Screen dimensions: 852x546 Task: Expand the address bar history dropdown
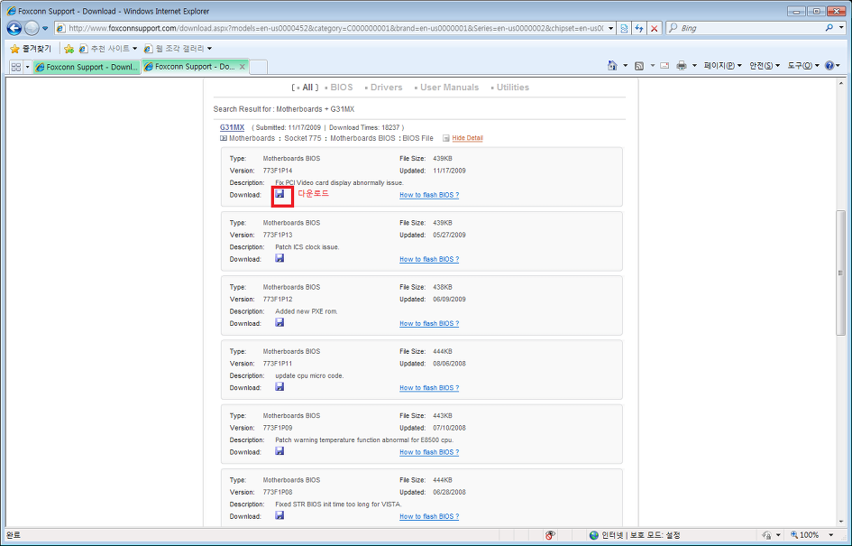pyautogui.click(x=611, y=28)
